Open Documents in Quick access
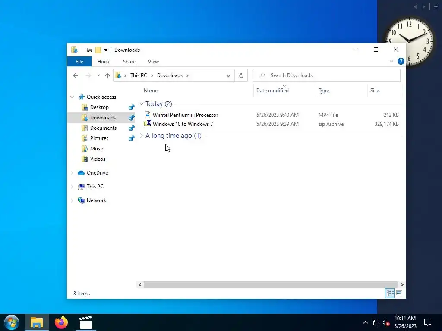The height and width of the screenshot is (331, 442). pos(103,128)
